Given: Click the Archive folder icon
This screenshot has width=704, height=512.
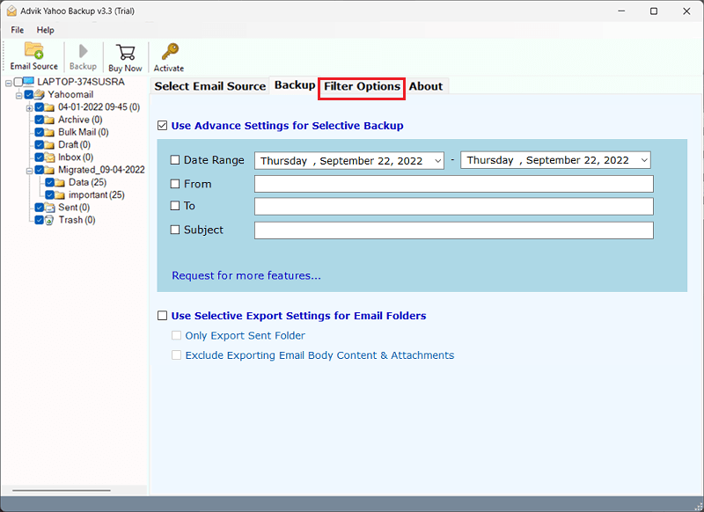Looking at the screenshot, I should point(49,120).
